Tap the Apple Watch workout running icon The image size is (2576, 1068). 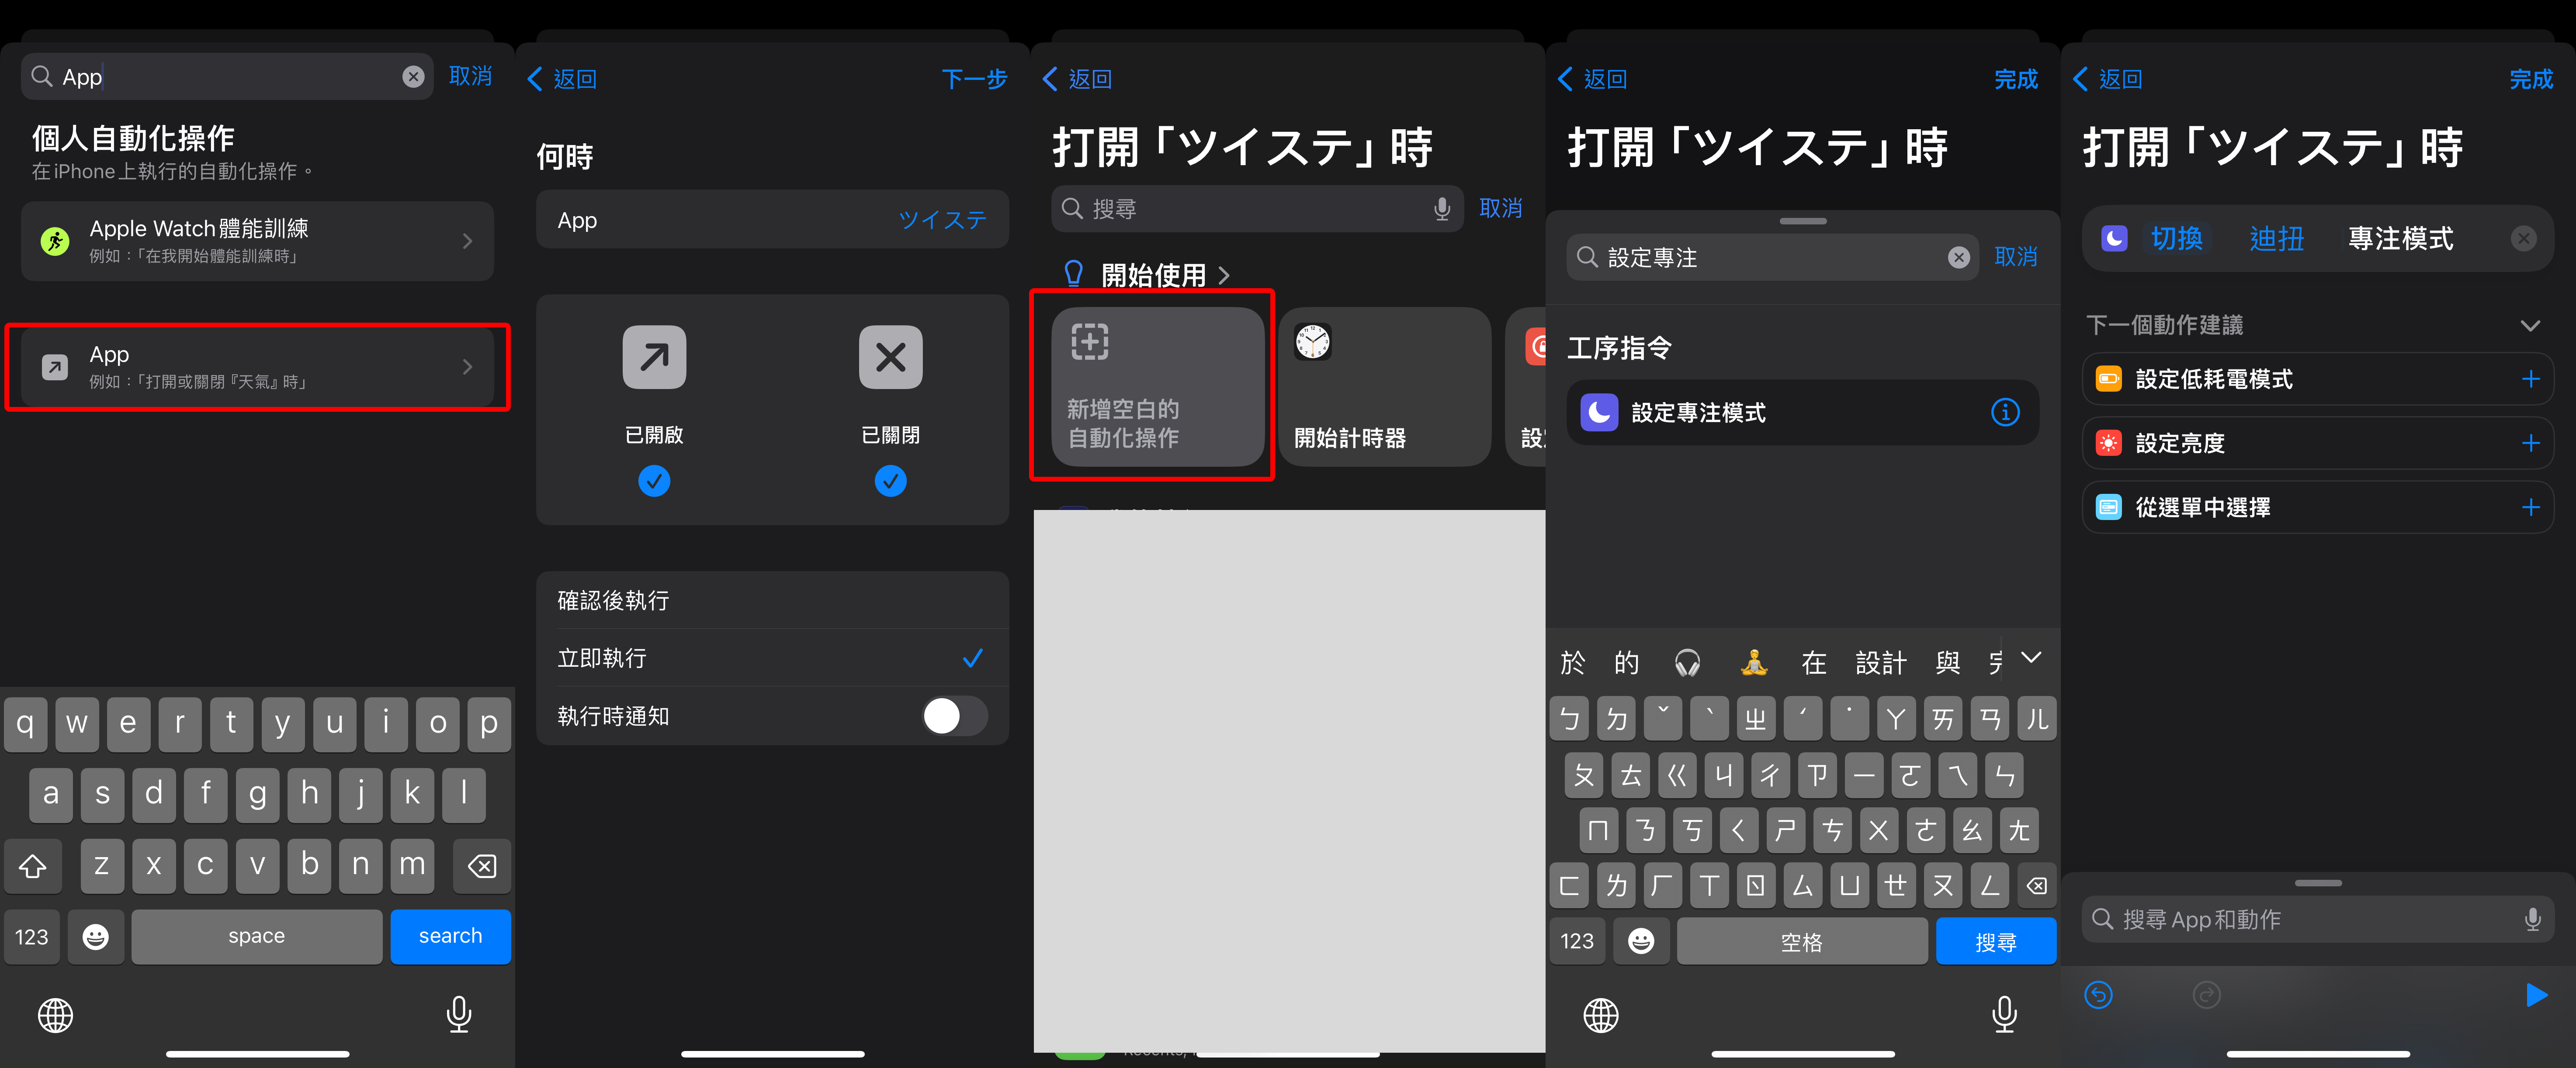point(55,241)
